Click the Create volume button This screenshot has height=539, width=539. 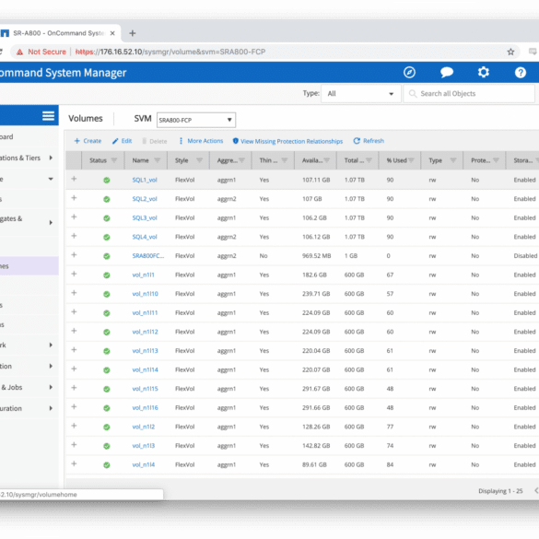(88, 141)
